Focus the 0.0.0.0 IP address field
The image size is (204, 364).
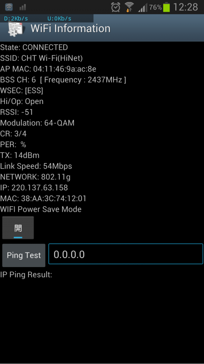(126, 254)
